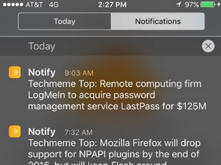Tap the battery icon in status bar
Image resolution: width=221 pixels, height=165 pixels.
(208, 4)
